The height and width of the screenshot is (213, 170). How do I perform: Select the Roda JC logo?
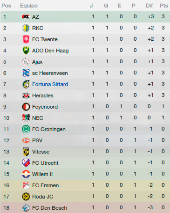26,197
